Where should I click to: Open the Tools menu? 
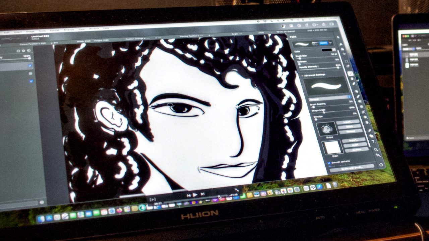[x=43, y=31]
